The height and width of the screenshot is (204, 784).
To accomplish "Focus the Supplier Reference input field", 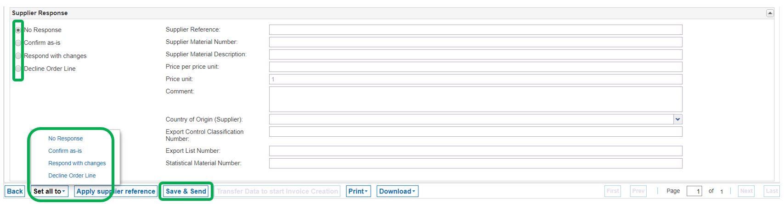I will (x=475, y=30).
